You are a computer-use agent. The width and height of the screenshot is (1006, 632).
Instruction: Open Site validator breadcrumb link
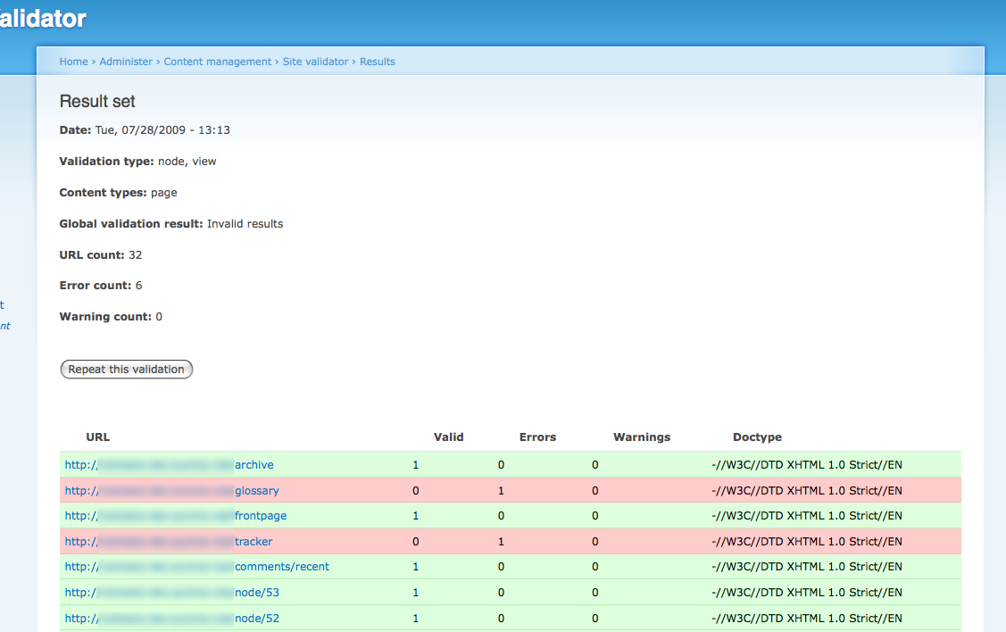pos(315,62)
